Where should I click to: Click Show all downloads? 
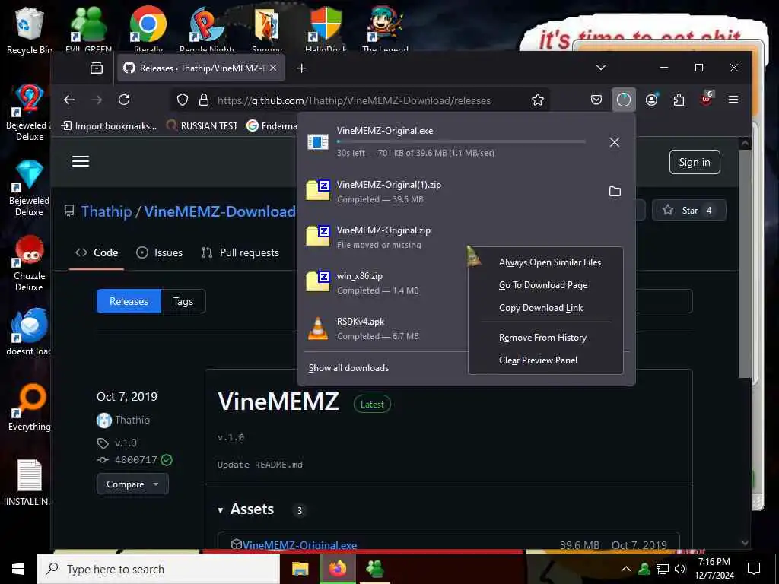(x=348, y=368)
